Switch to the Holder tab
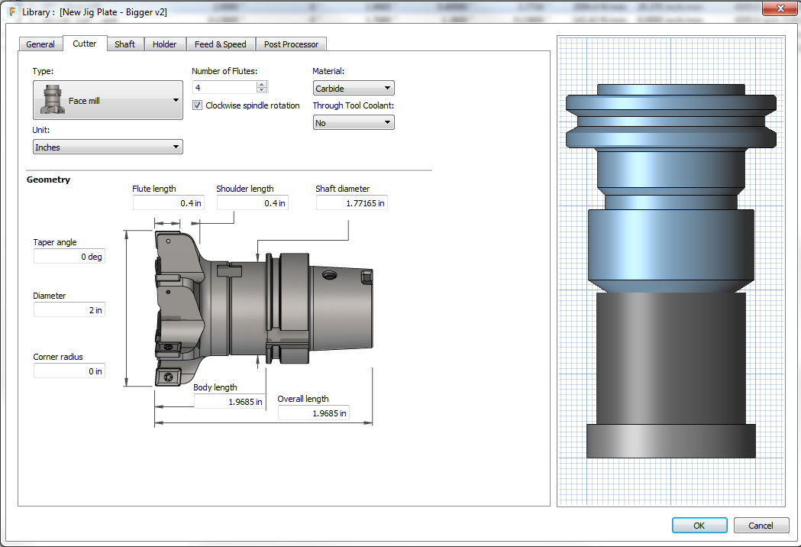 (x=164, y=44)
